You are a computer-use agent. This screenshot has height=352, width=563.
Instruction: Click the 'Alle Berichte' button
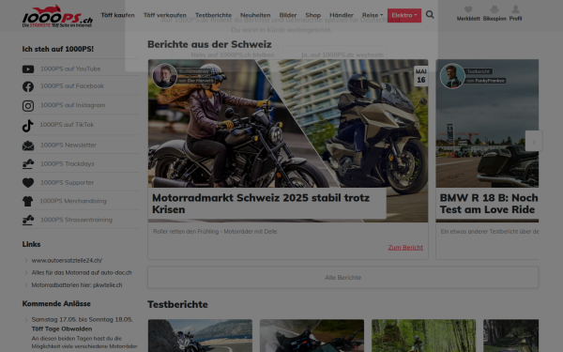pyautogui.click(x=342, y=277)
